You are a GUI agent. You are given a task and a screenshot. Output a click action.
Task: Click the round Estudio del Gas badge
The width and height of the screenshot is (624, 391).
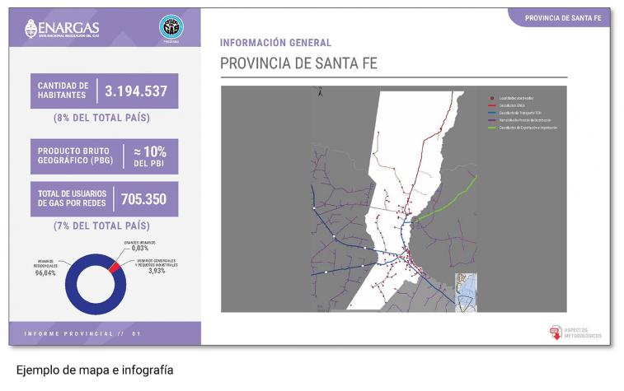click(x=171, y=27)
